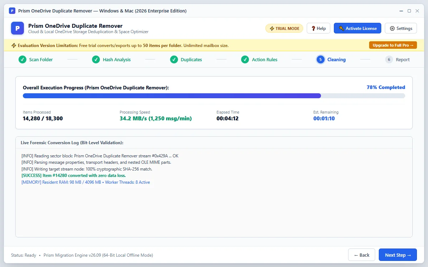428x267 pixels.
Task: Click the checkmark icon beside Duplicates
Action: (174, 59)
